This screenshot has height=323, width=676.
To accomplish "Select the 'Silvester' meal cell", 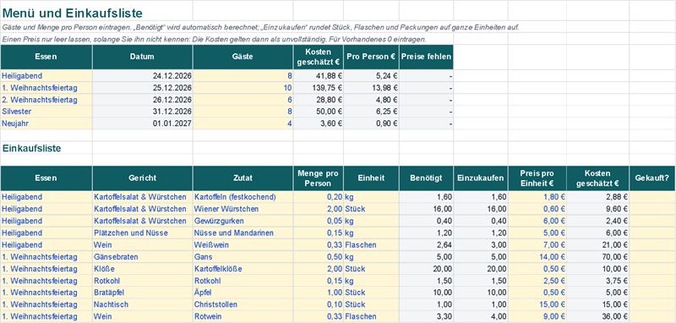I will pos(46,112).
